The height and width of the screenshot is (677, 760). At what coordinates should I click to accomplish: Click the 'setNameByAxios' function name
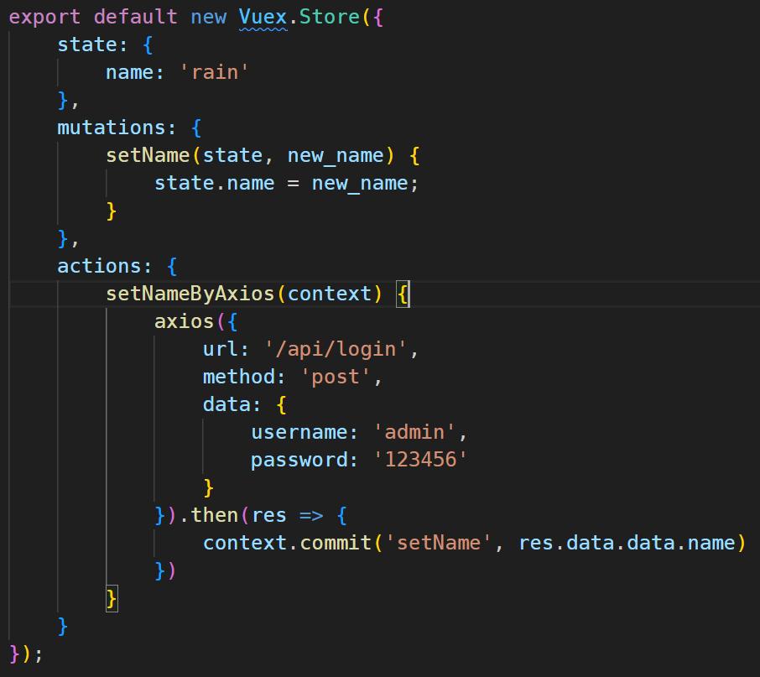[x=190, y=294]
